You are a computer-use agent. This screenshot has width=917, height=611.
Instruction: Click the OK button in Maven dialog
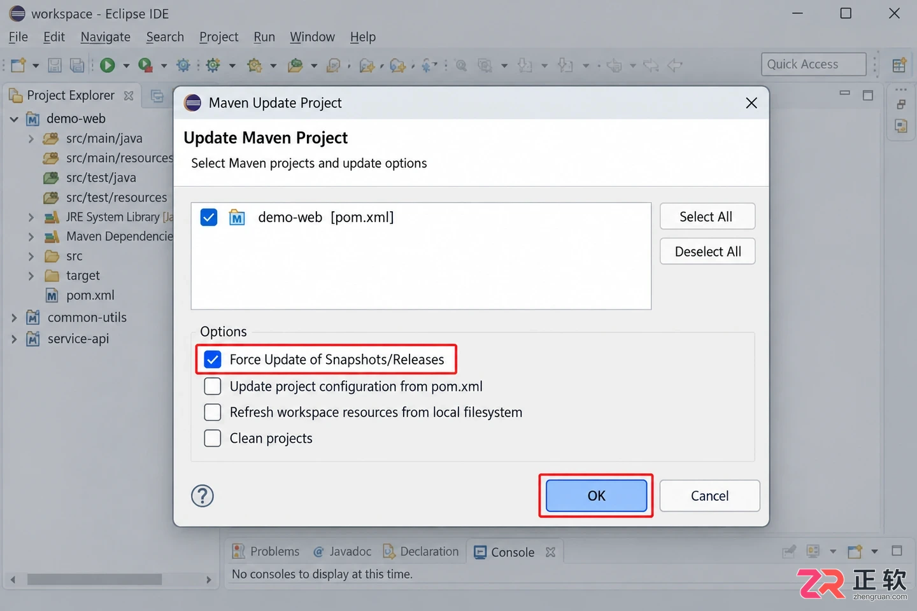(596, 496)
